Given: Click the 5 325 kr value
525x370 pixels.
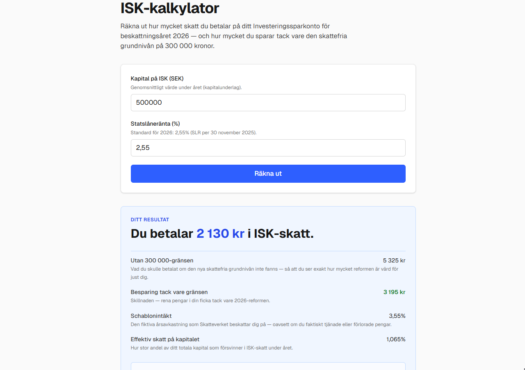Looking at the screenshot, I should 394,260.
